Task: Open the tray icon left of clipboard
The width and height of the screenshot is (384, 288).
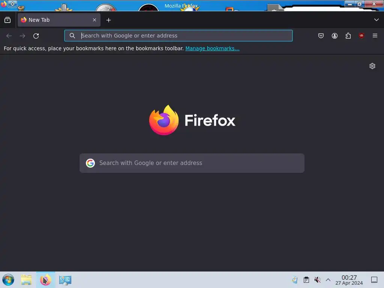Action: pos(295,280)
